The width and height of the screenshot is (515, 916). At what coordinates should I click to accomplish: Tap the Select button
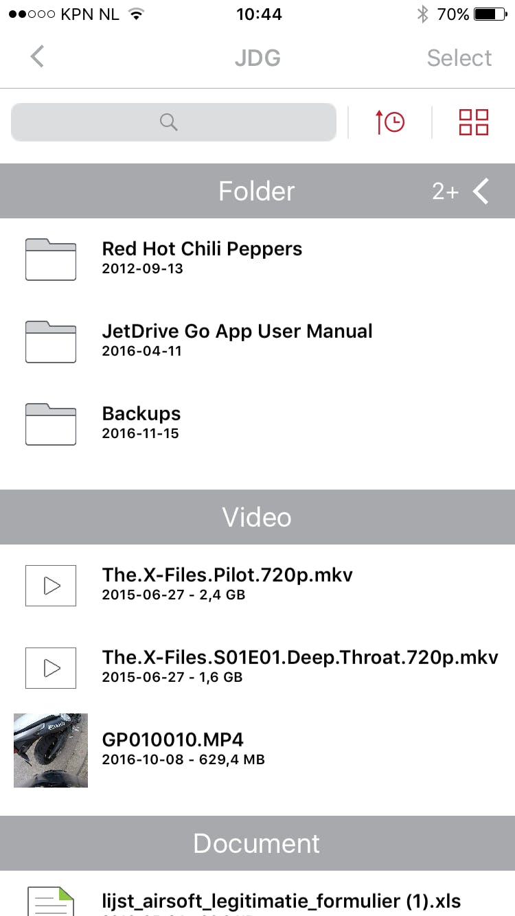tap(459, 58)
